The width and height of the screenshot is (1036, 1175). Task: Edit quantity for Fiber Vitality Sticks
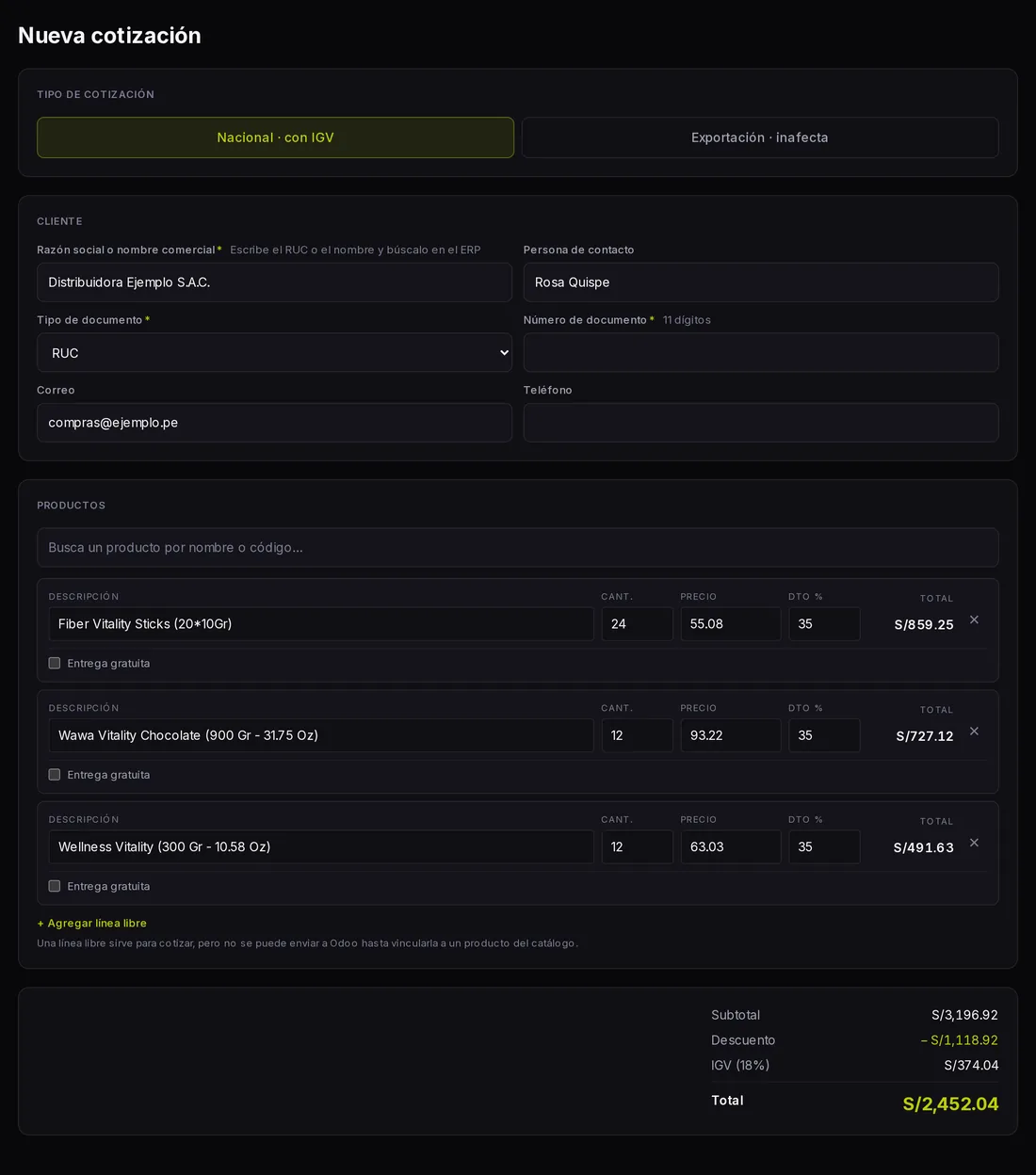(638, 624)
